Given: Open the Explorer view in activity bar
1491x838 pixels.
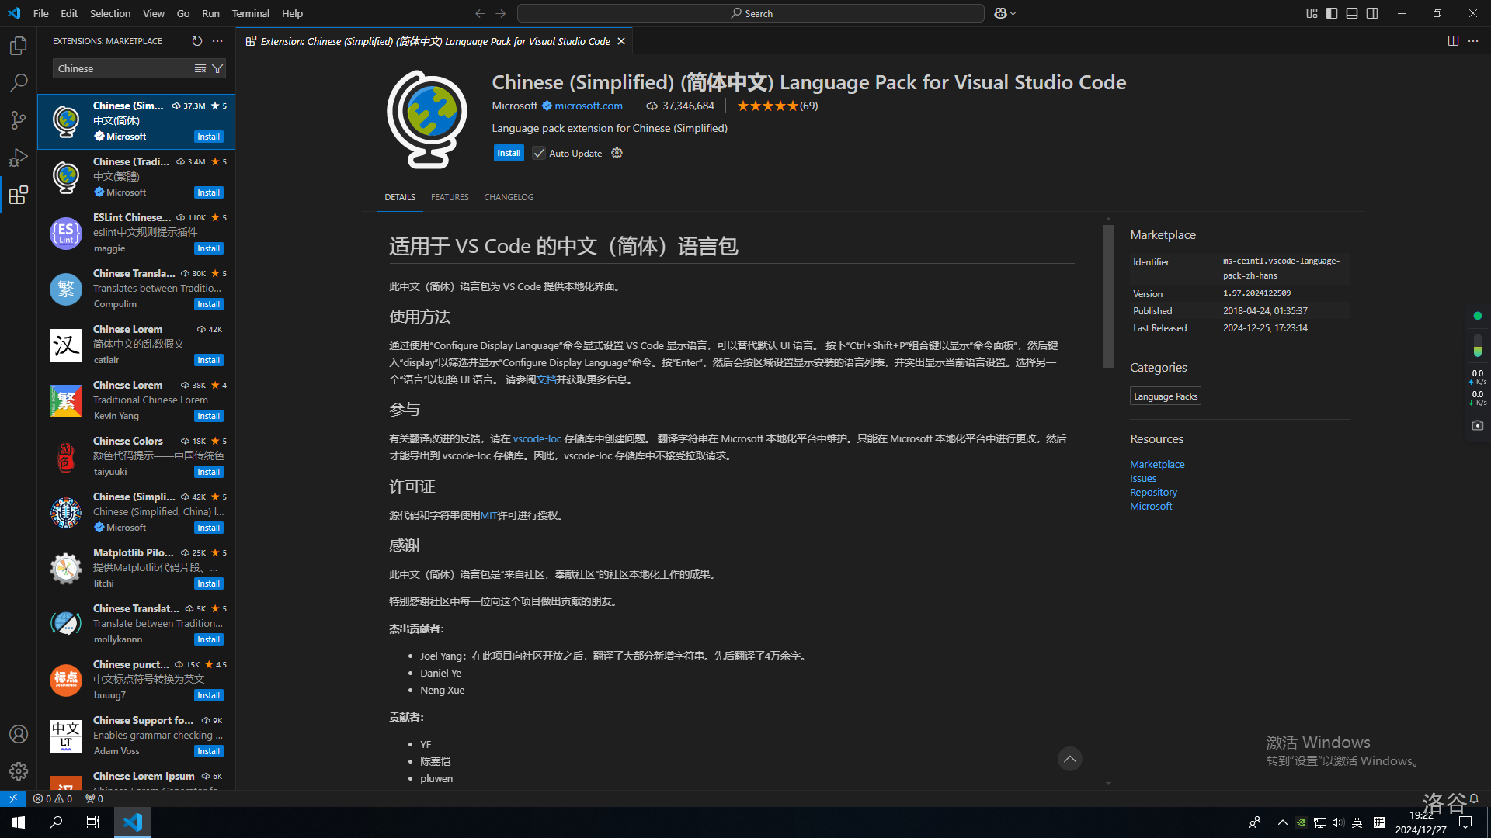Looking at the screenshot, I should click(x=19, y=46).
